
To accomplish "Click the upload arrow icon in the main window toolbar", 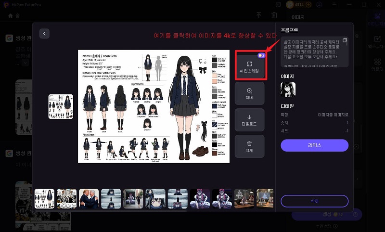I will coord(259,15).
